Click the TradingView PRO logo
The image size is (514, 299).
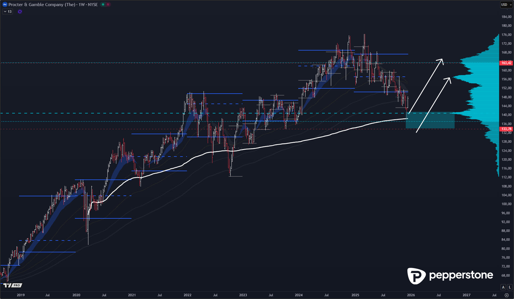[13, 285]
